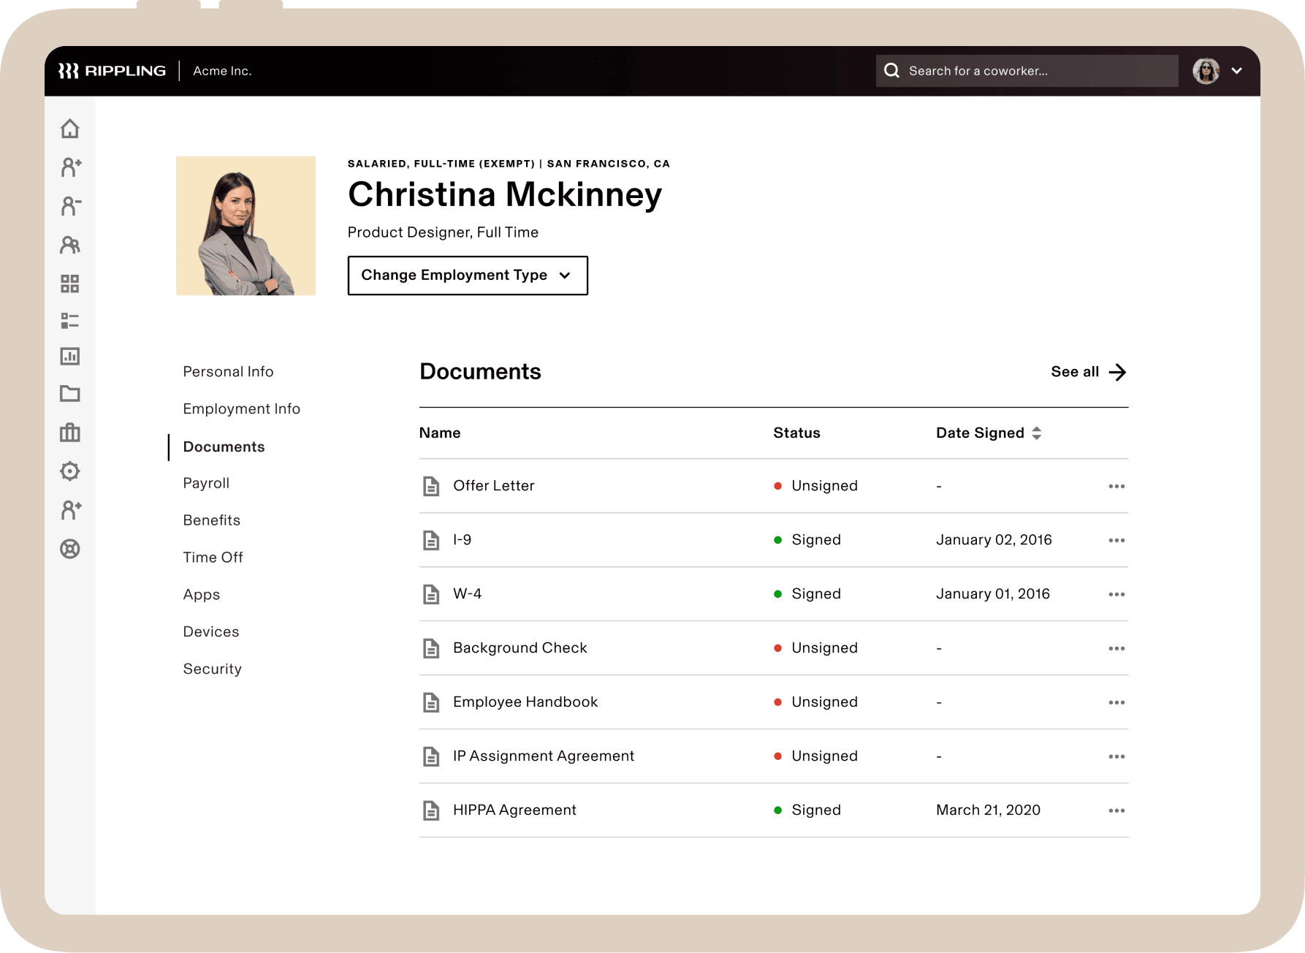
Task: Open more options for HIPPA Agreement
Action: (1116, 810)
